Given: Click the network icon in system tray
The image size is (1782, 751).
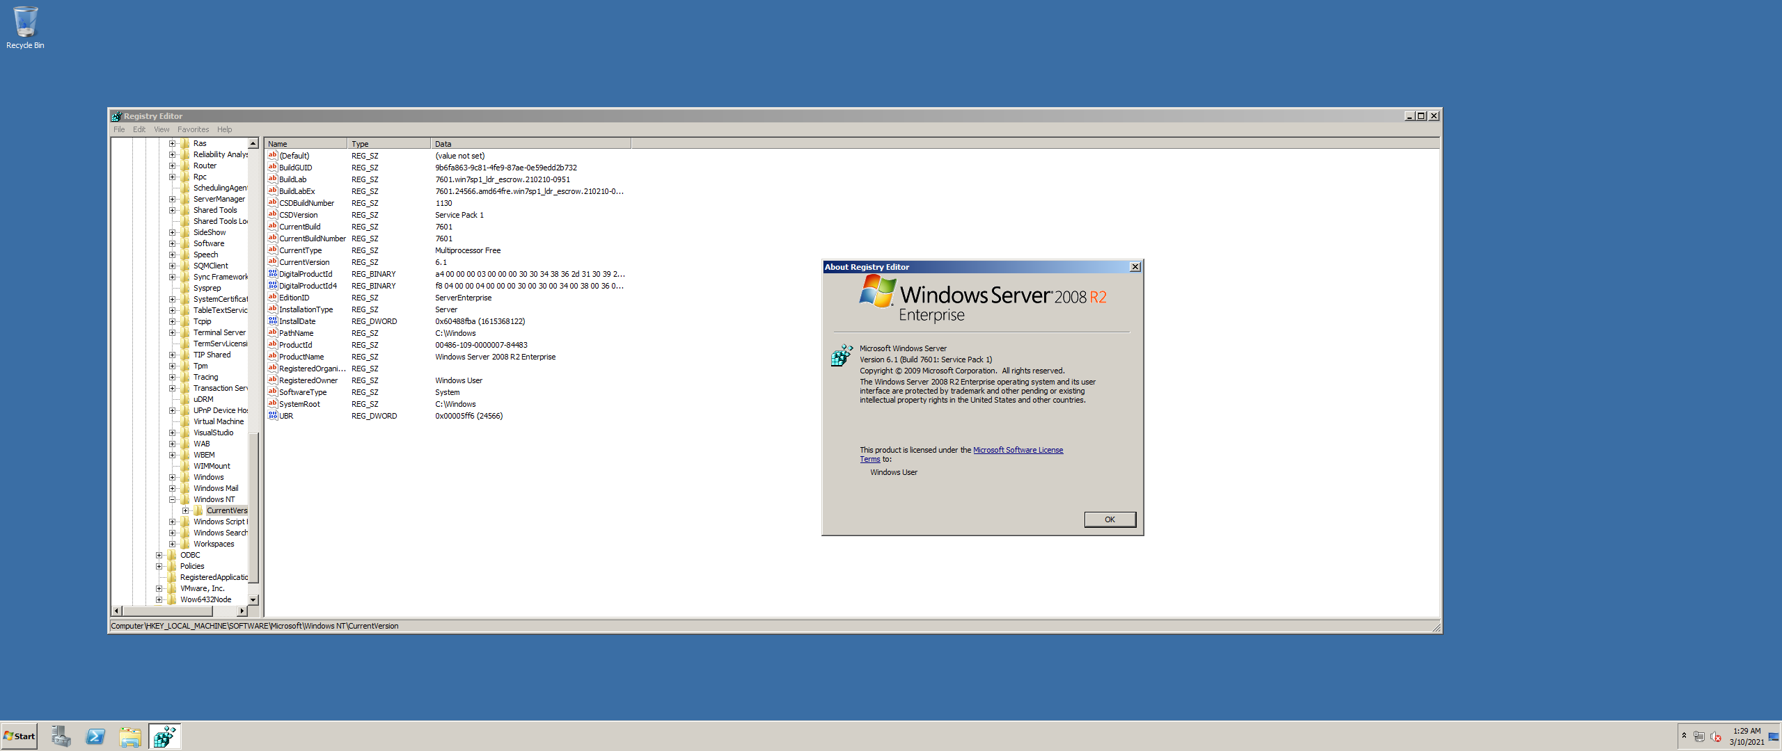Looking at the screenshot, I should pos(1699,736).
